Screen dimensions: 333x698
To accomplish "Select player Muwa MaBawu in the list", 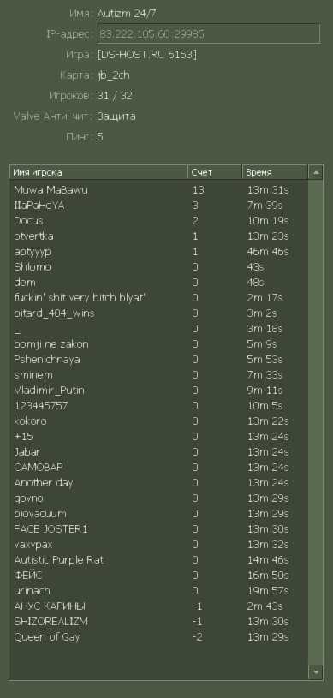I will [158, 190].
